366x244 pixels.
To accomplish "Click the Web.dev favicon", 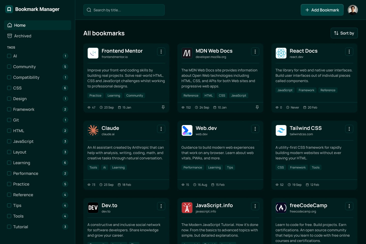I will click(187, 130).
